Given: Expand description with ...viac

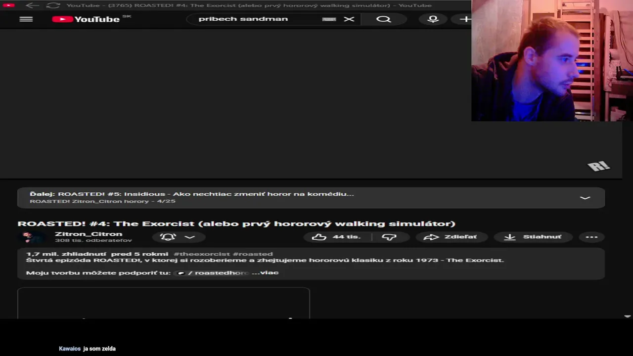Looking at the screenshot, I should click(266, 272).
